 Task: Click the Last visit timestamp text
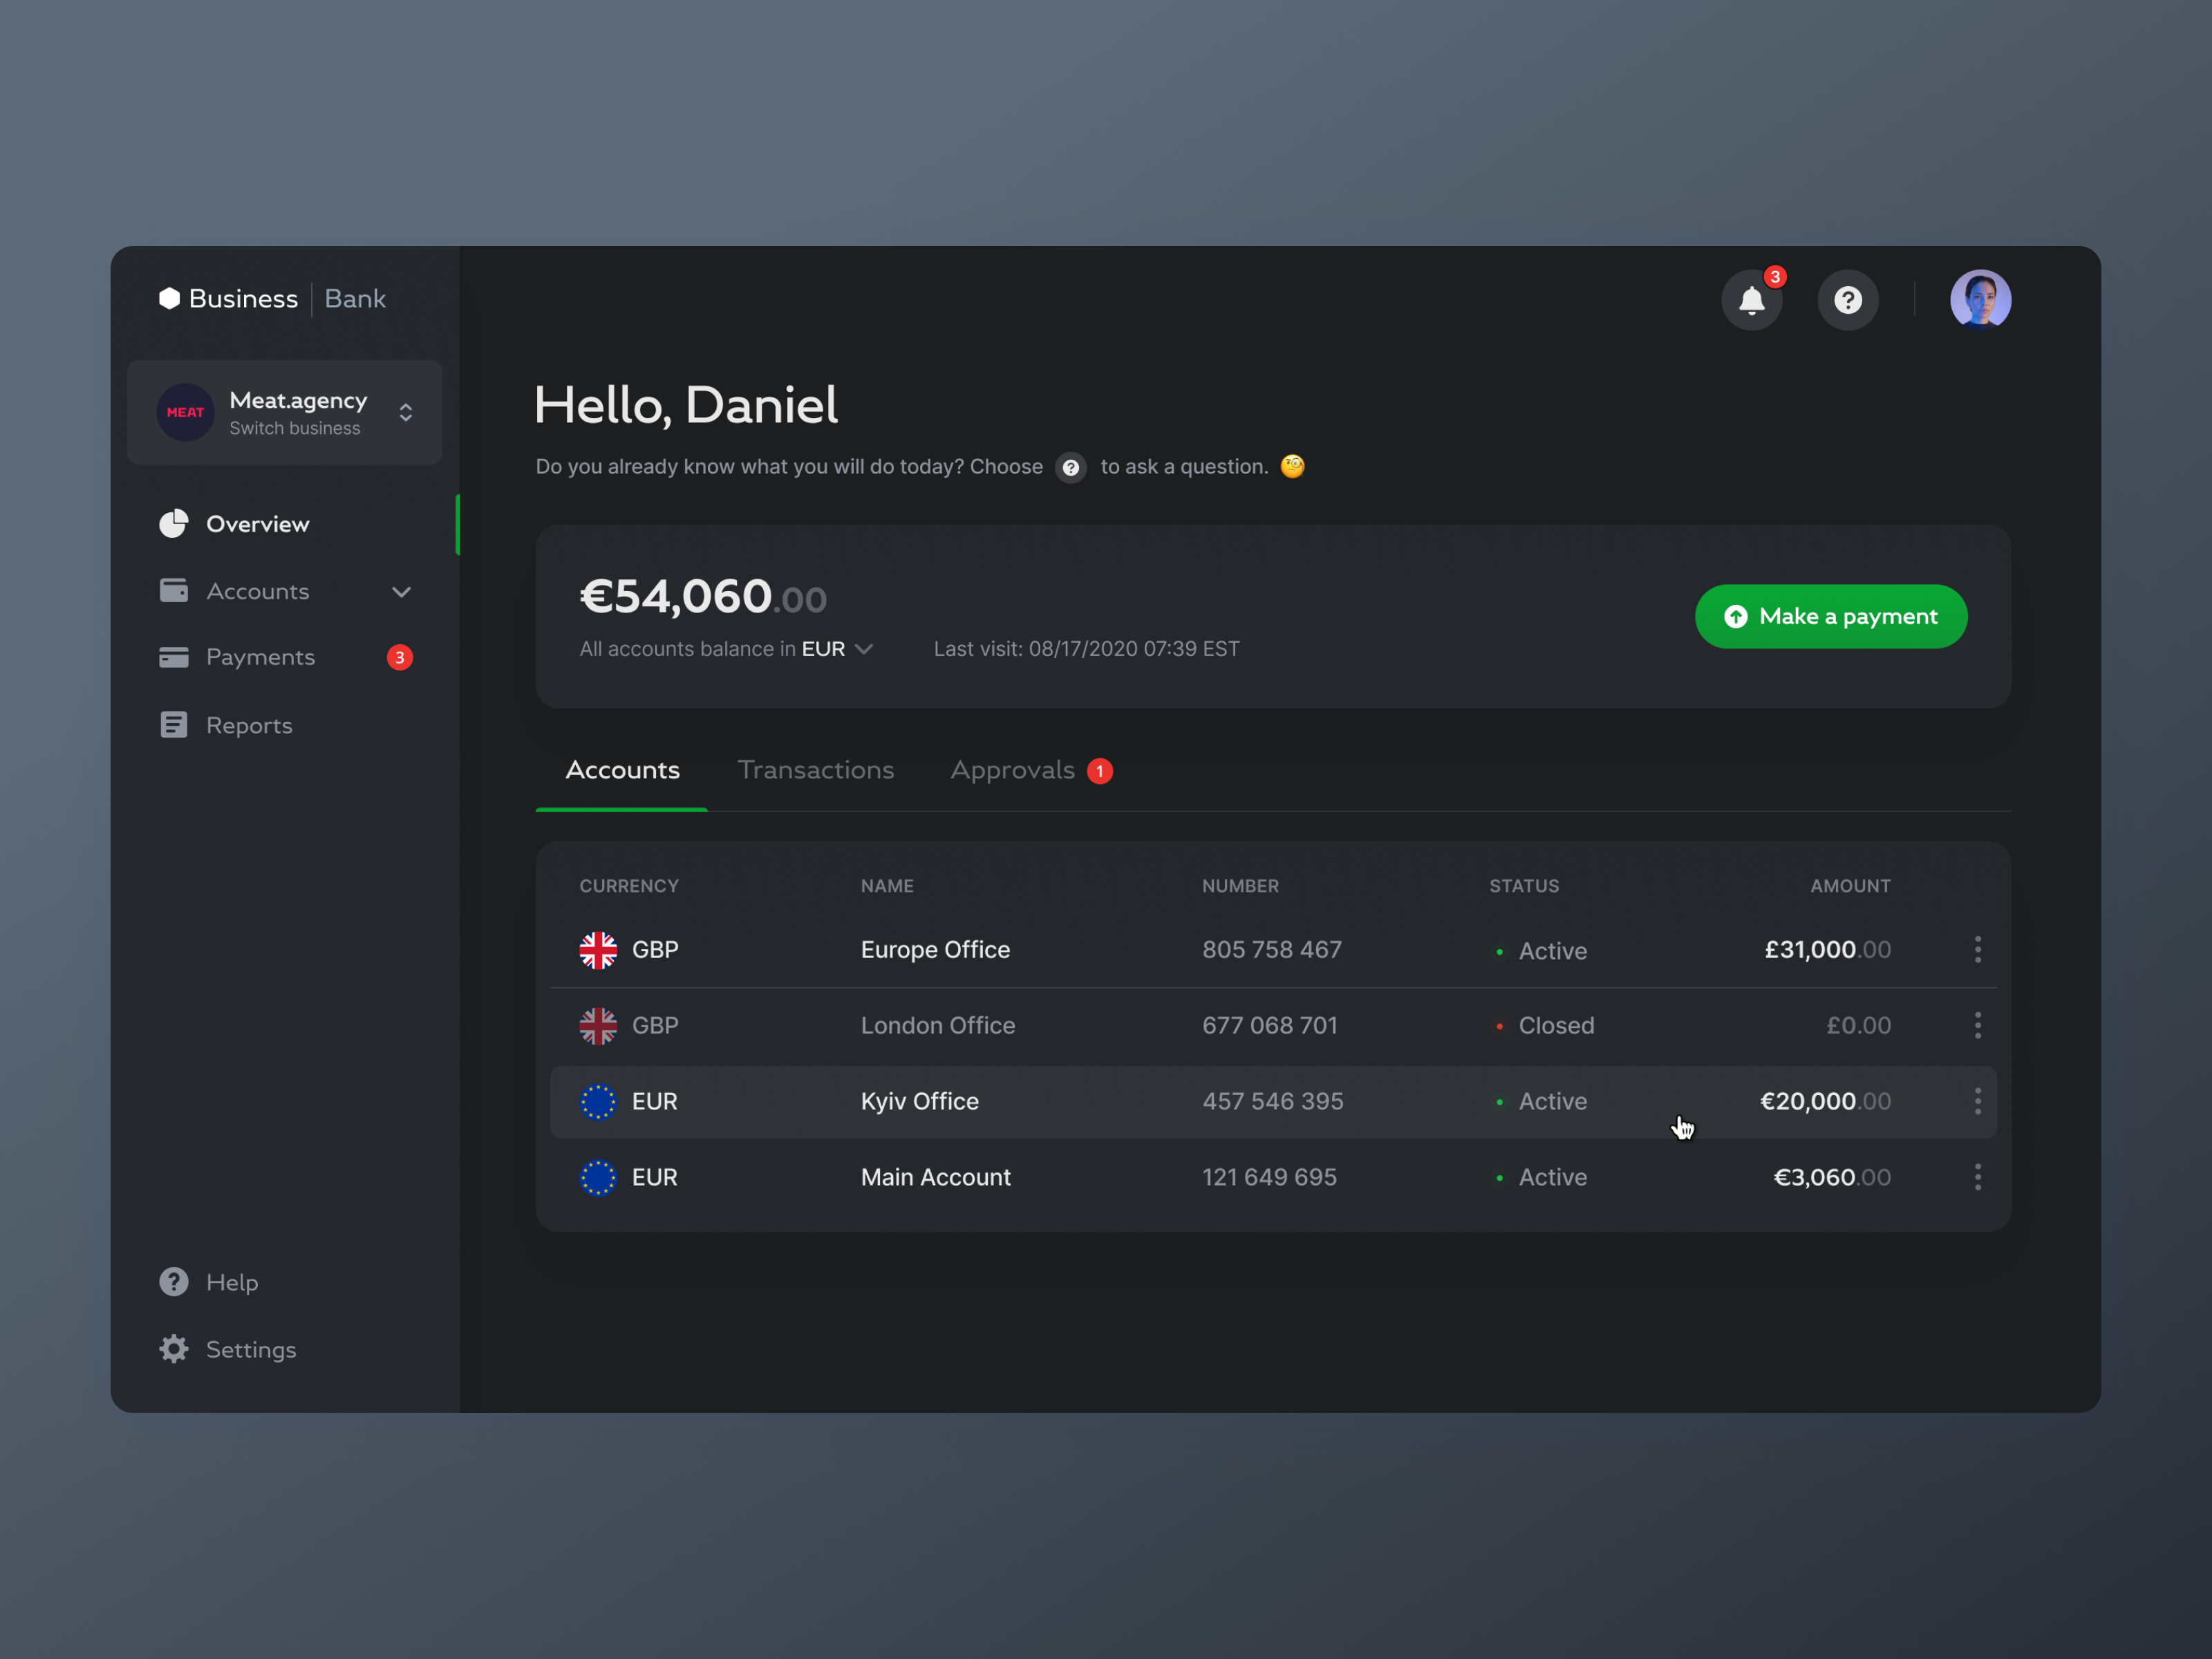pos(1086,649)
